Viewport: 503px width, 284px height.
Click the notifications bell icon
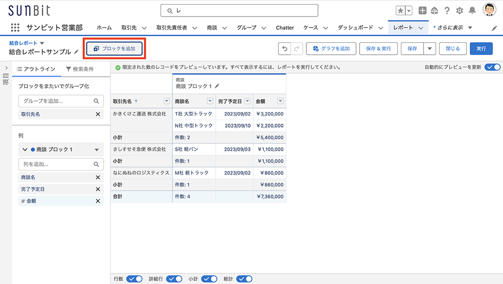tap(472, 11)
